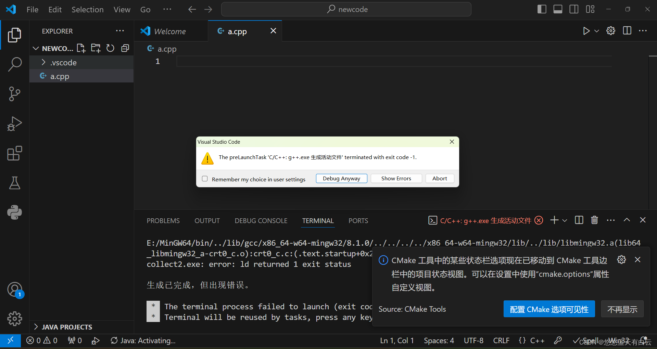Open the Go menu
Screen dimensions: 657x349
[145, 9]
